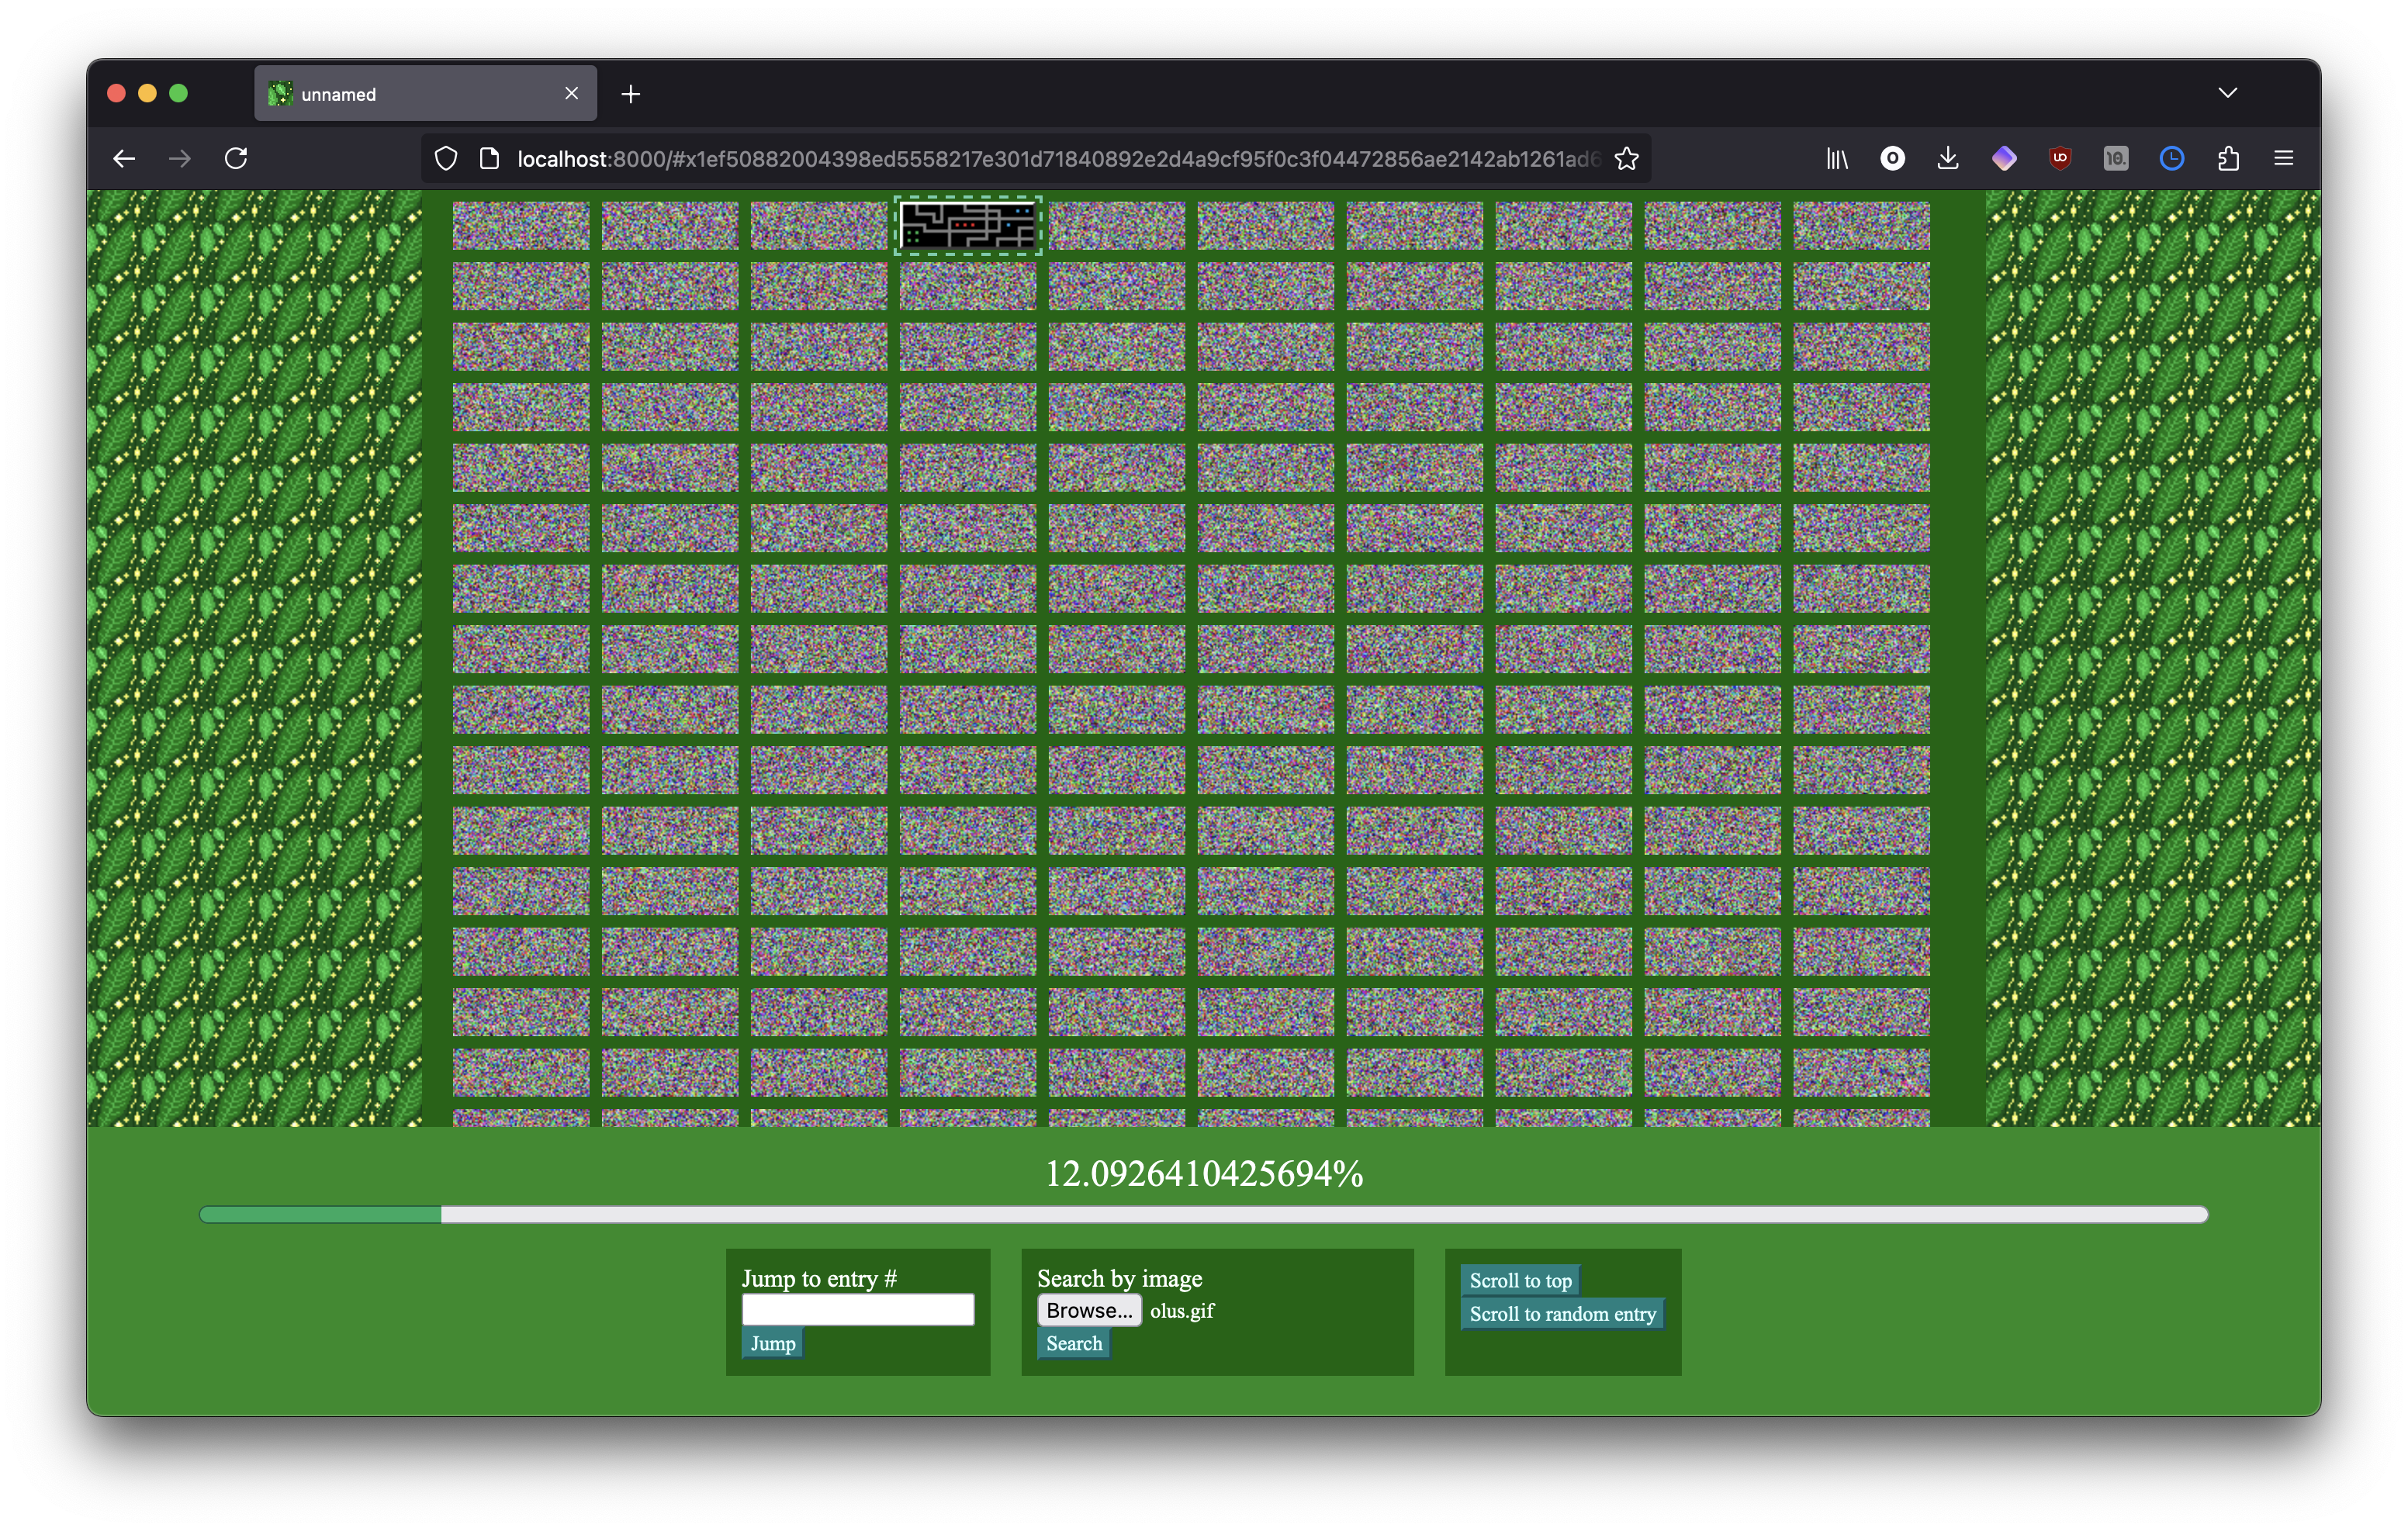Reload the current page
This screenshot has width=2408, height=1531.
tap(236, 158)
